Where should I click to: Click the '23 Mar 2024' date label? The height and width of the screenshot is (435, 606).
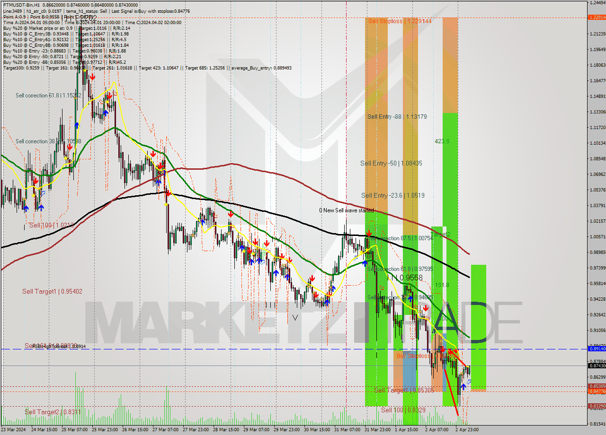click(x=14, y=430)
